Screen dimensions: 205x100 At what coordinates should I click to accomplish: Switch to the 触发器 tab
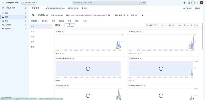(62, 21)
